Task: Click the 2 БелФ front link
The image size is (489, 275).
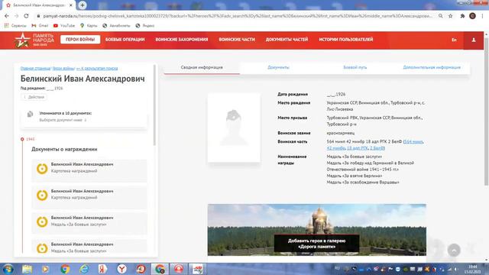Action: click(377, 147)
